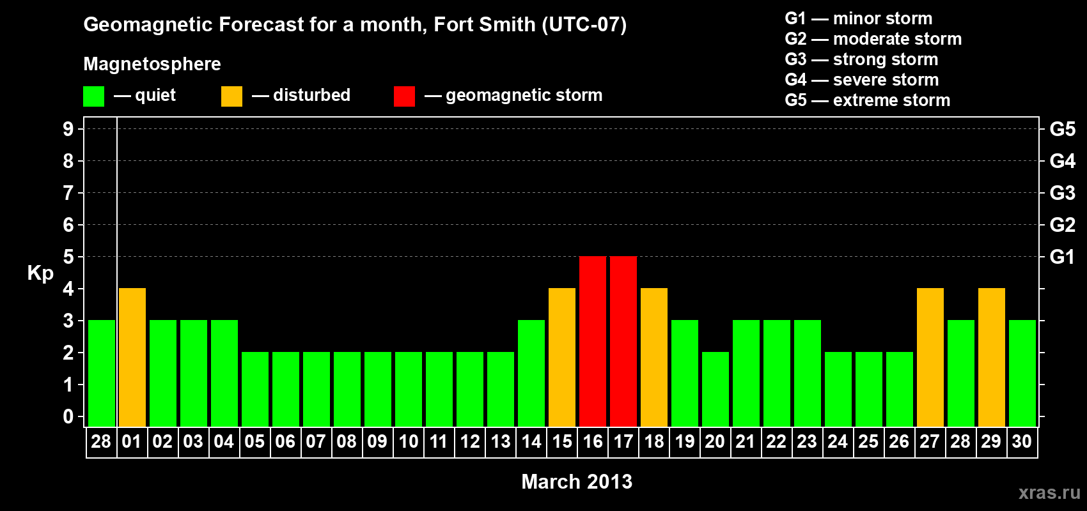Click the Kp value 9 on left axis
The height and width of the screenshot is (511, 1087).
point(68,129)
